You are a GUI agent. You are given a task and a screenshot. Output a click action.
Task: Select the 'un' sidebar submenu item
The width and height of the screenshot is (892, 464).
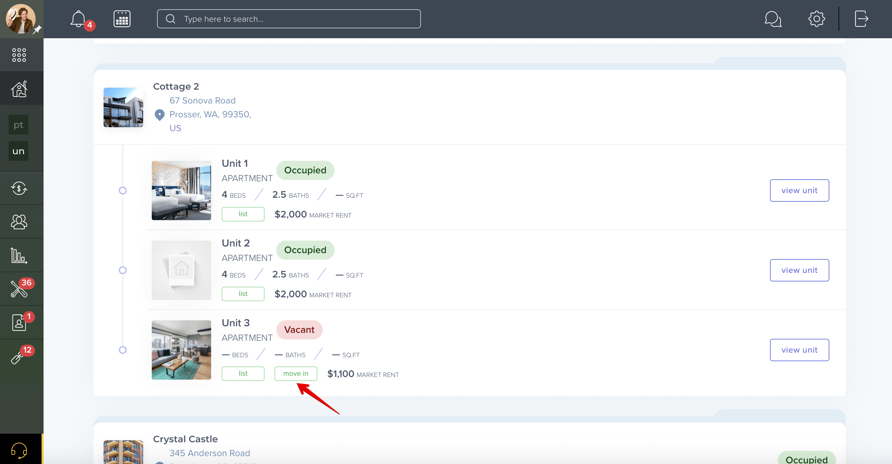18,151
